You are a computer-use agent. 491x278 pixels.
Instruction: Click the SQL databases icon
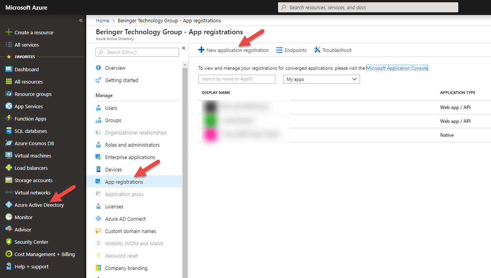pos(9,131)
